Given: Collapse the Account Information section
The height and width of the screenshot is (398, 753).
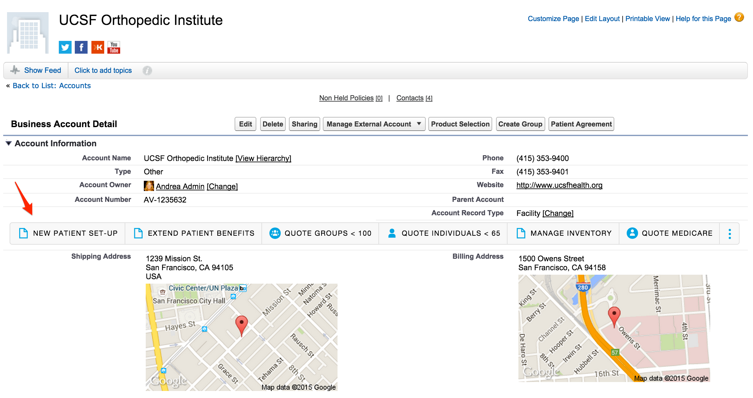Looking at the screenshot, I should coord(9,143).
